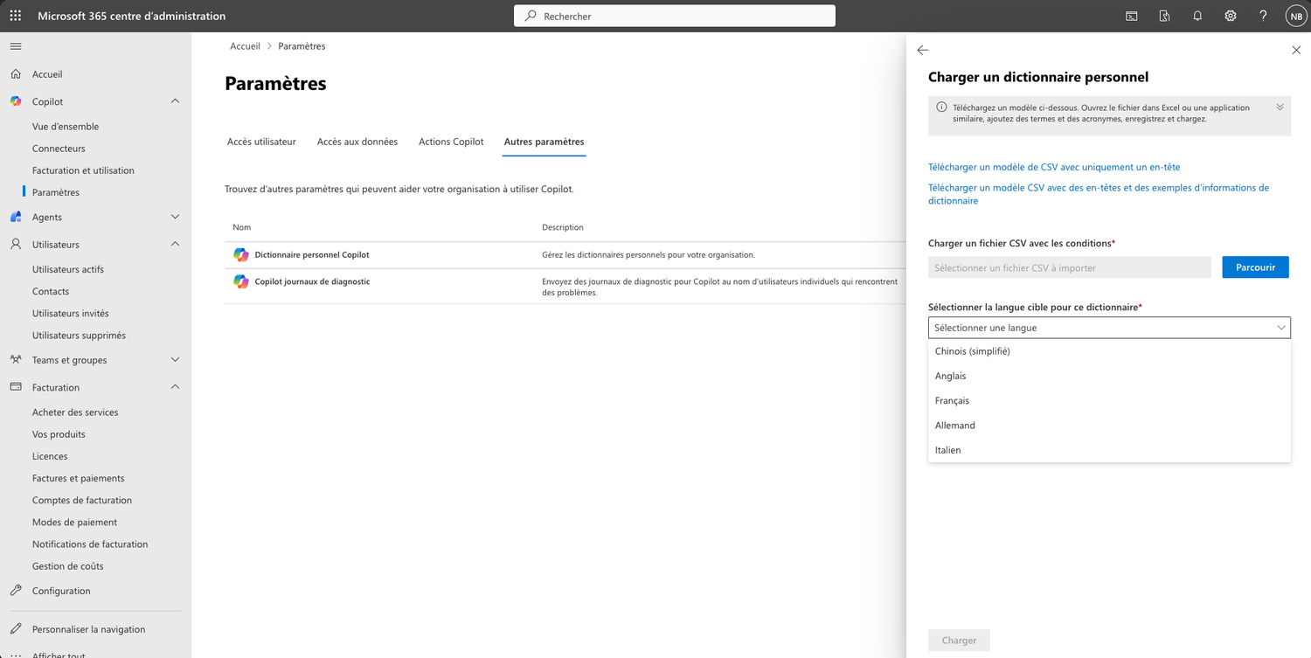Collapse the Facturation navigation section

point(175,387)
